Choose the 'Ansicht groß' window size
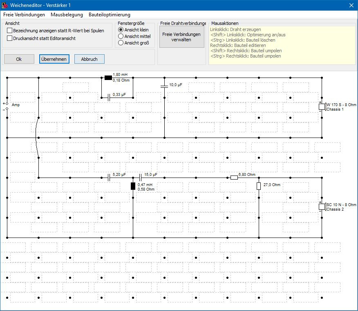 tap(121, 43)
